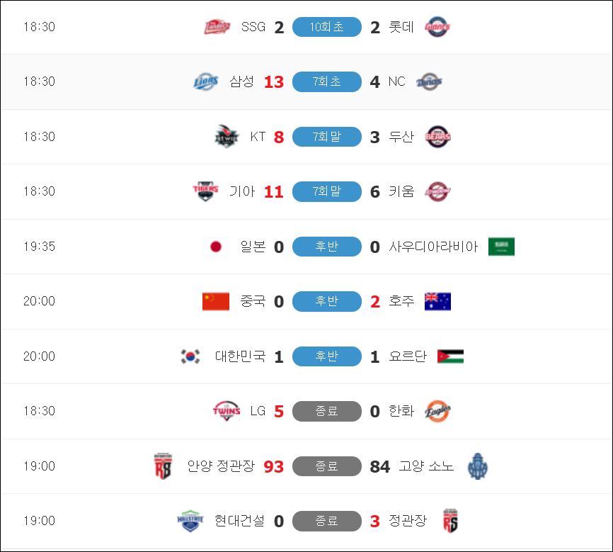Click the KT Wiz team logo

[x=227, y=136]
